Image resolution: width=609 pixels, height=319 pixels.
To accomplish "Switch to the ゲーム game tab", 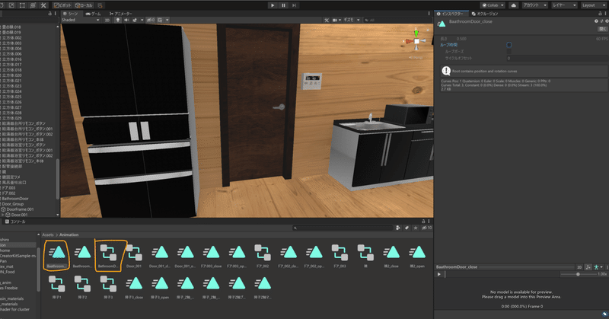I will (x=93, y=14).
